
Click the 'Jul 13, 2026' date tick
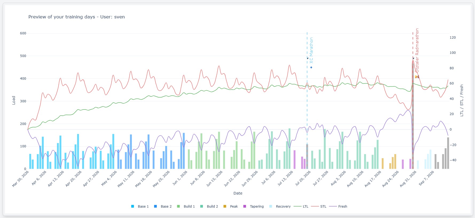coord(285,178)
